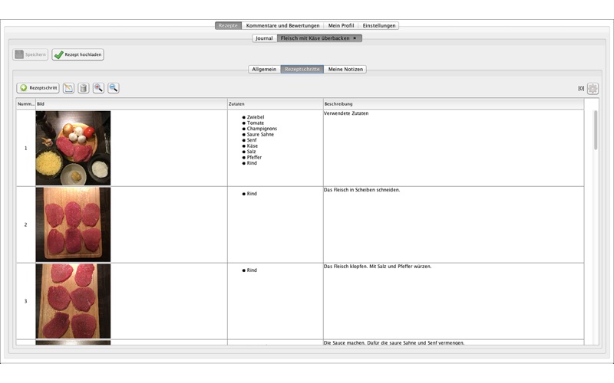The width and height of the screenshot is (614, 383).
Task: Click the Champignons ingredient
Action: pos(262,129)
